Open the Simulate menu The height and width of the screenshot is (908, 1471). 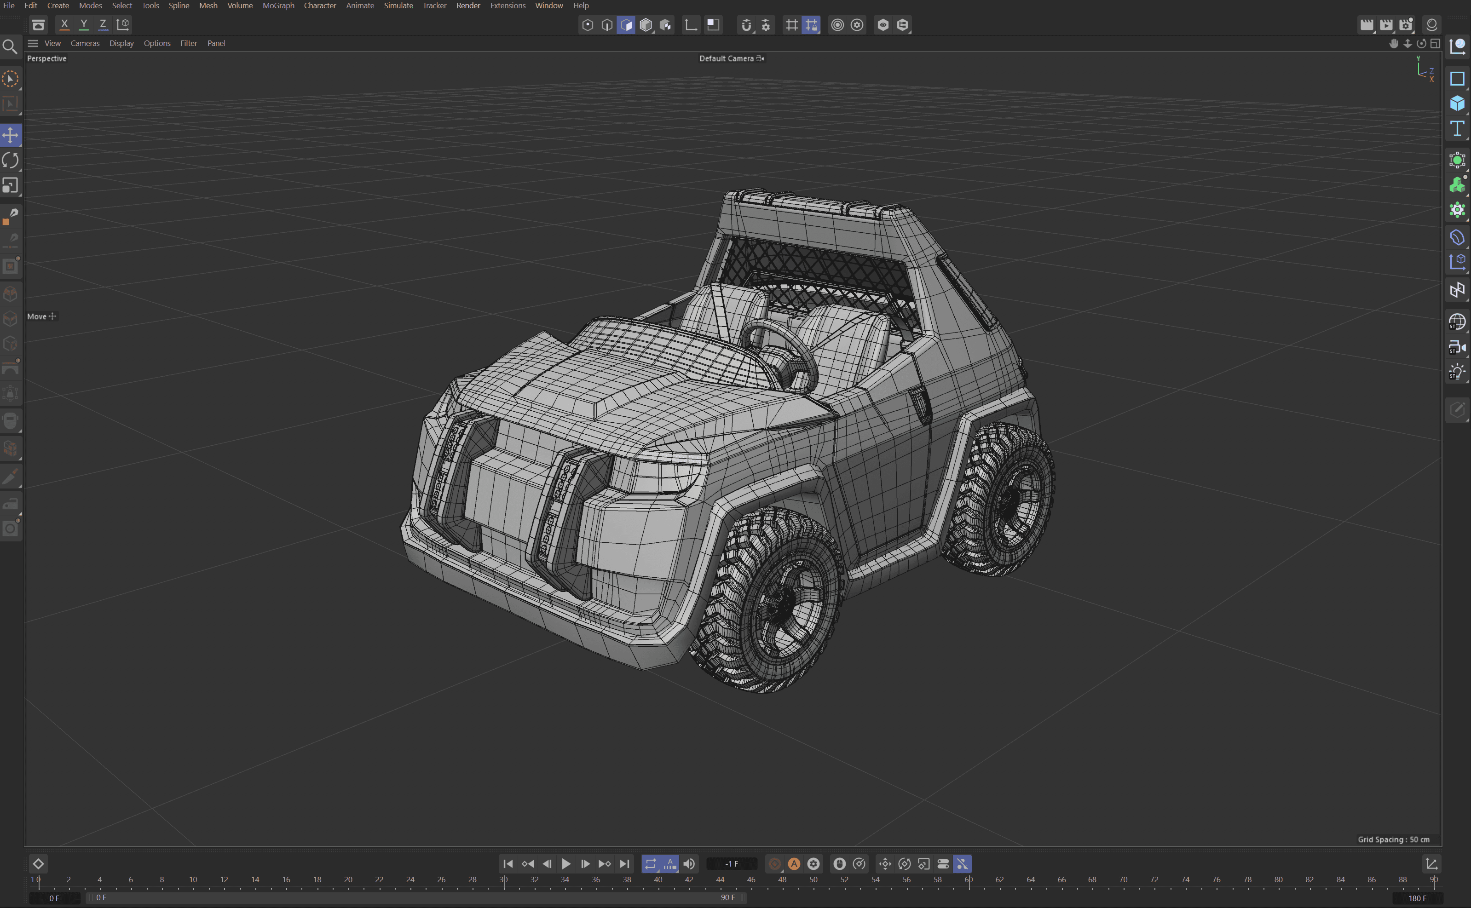[398, 6]
